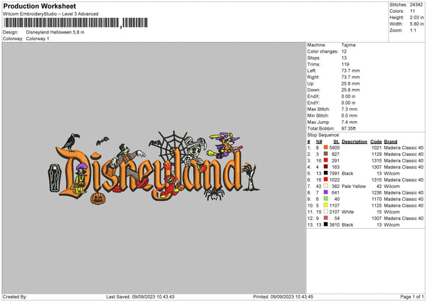Click the 'Colorway 1' value
427x302 pixels.
pos(38,38)
